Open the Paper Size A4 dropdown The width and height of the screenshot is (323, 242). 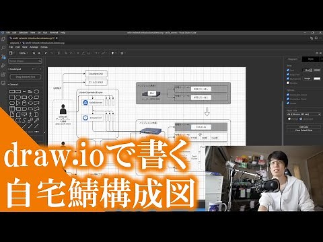pos(303,114)
